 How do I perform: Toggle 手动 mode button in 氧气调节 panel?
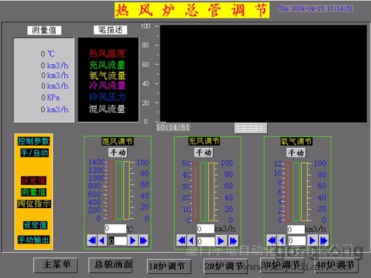(296, 152)
